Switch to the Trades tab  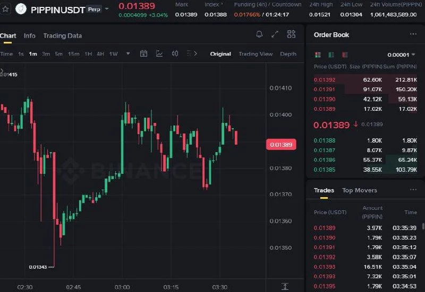324,190
